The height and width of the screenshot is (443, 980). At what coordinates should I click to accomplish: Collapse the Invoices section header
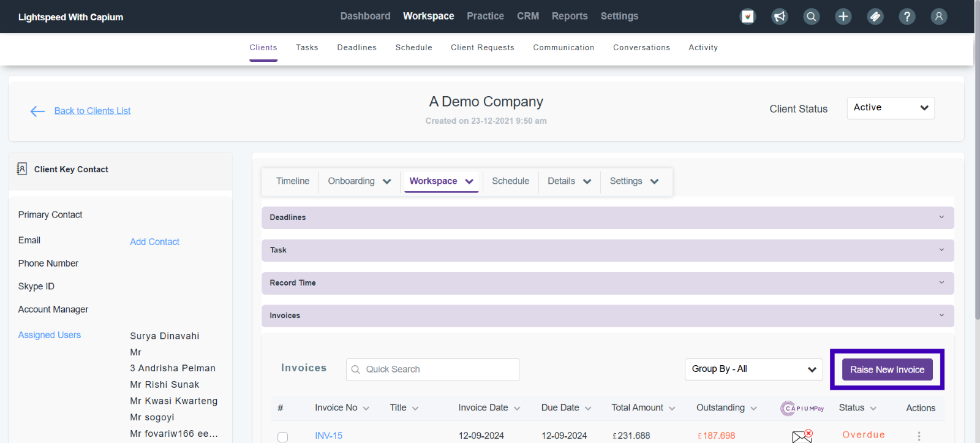[x=608, y=316]
